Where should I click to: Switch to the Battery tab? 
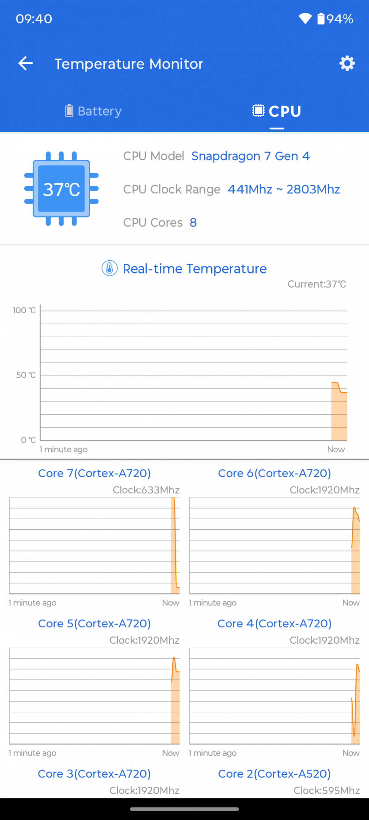(x=93, y=111)
